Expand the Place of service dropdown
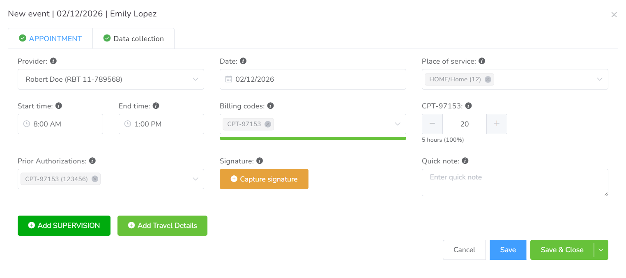This screenshot has width=626, height=278. (x=600, y=79)
